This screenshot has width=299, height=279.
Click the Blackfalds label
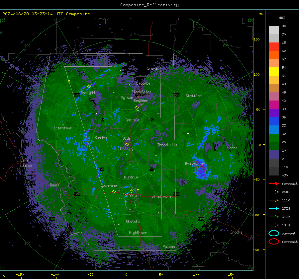click(x=141, y=92)
